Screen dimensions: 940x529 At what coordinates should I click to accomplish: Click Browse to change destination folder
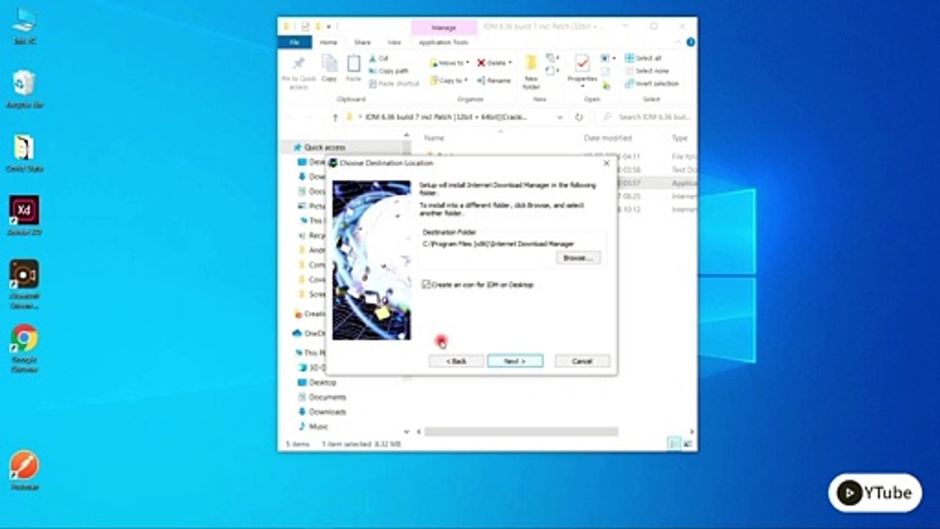(x=578, y=258)
